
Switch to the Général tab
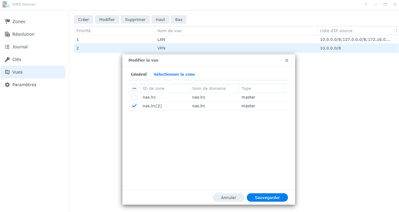[x=139, y=74]
